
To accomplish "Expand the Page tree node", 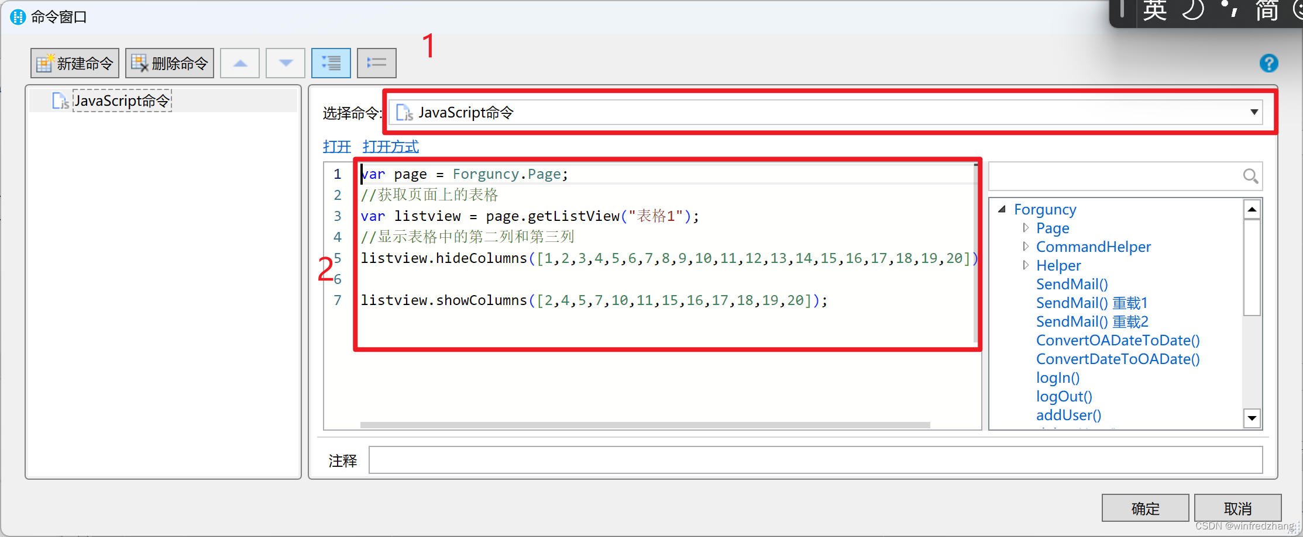I will tap(1026, 227).
